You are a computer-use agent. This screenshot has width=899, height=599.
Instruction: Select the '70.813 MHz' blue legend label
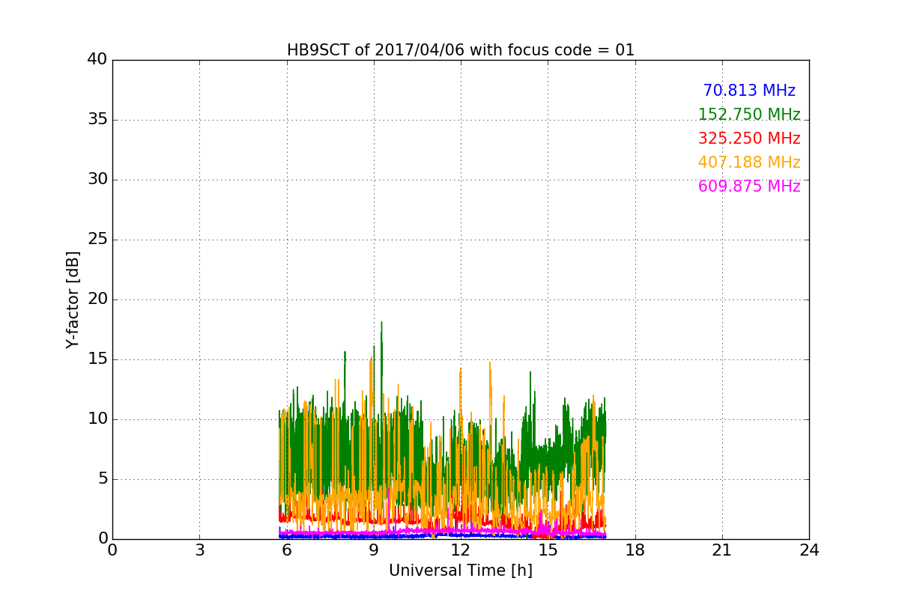(x=749, y=91)
